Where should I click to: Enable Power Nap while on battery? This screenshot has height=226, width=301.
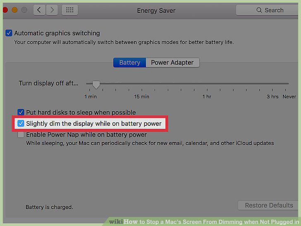click(21, 135)
